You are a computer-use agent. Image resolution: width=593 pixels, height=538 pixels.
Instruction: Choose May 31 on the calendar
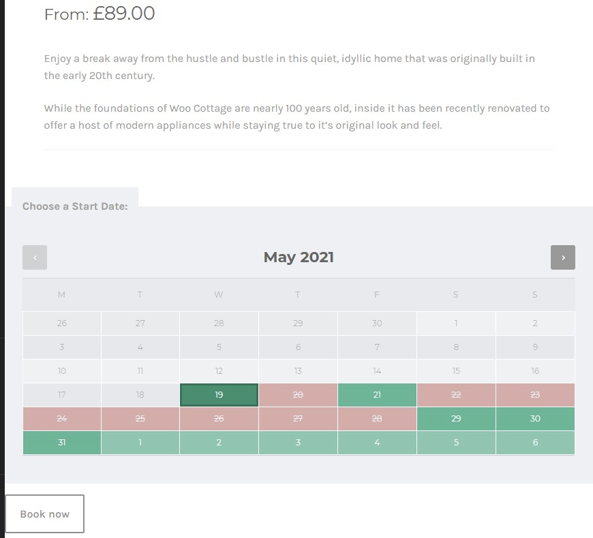pos(62,443)
